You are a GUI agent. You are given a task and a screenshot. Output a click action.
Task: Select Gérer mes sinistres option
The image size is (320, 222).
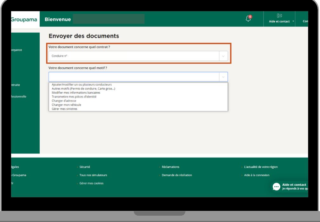click(x=64, y=109)
